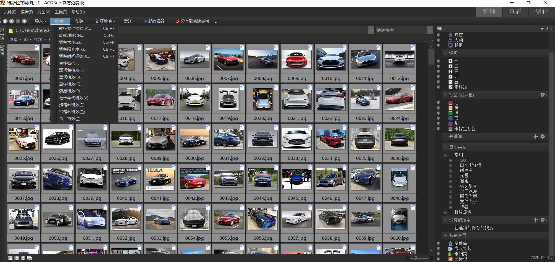
Task: Toggle filter marker beside rating 四
Action: pos(438,77)
